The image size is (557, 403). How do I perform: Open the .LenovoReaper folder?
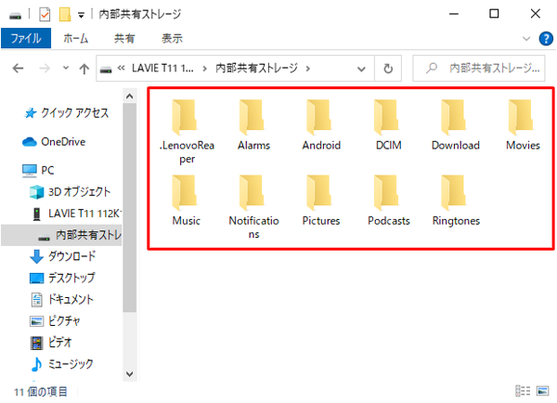[187, 132]
